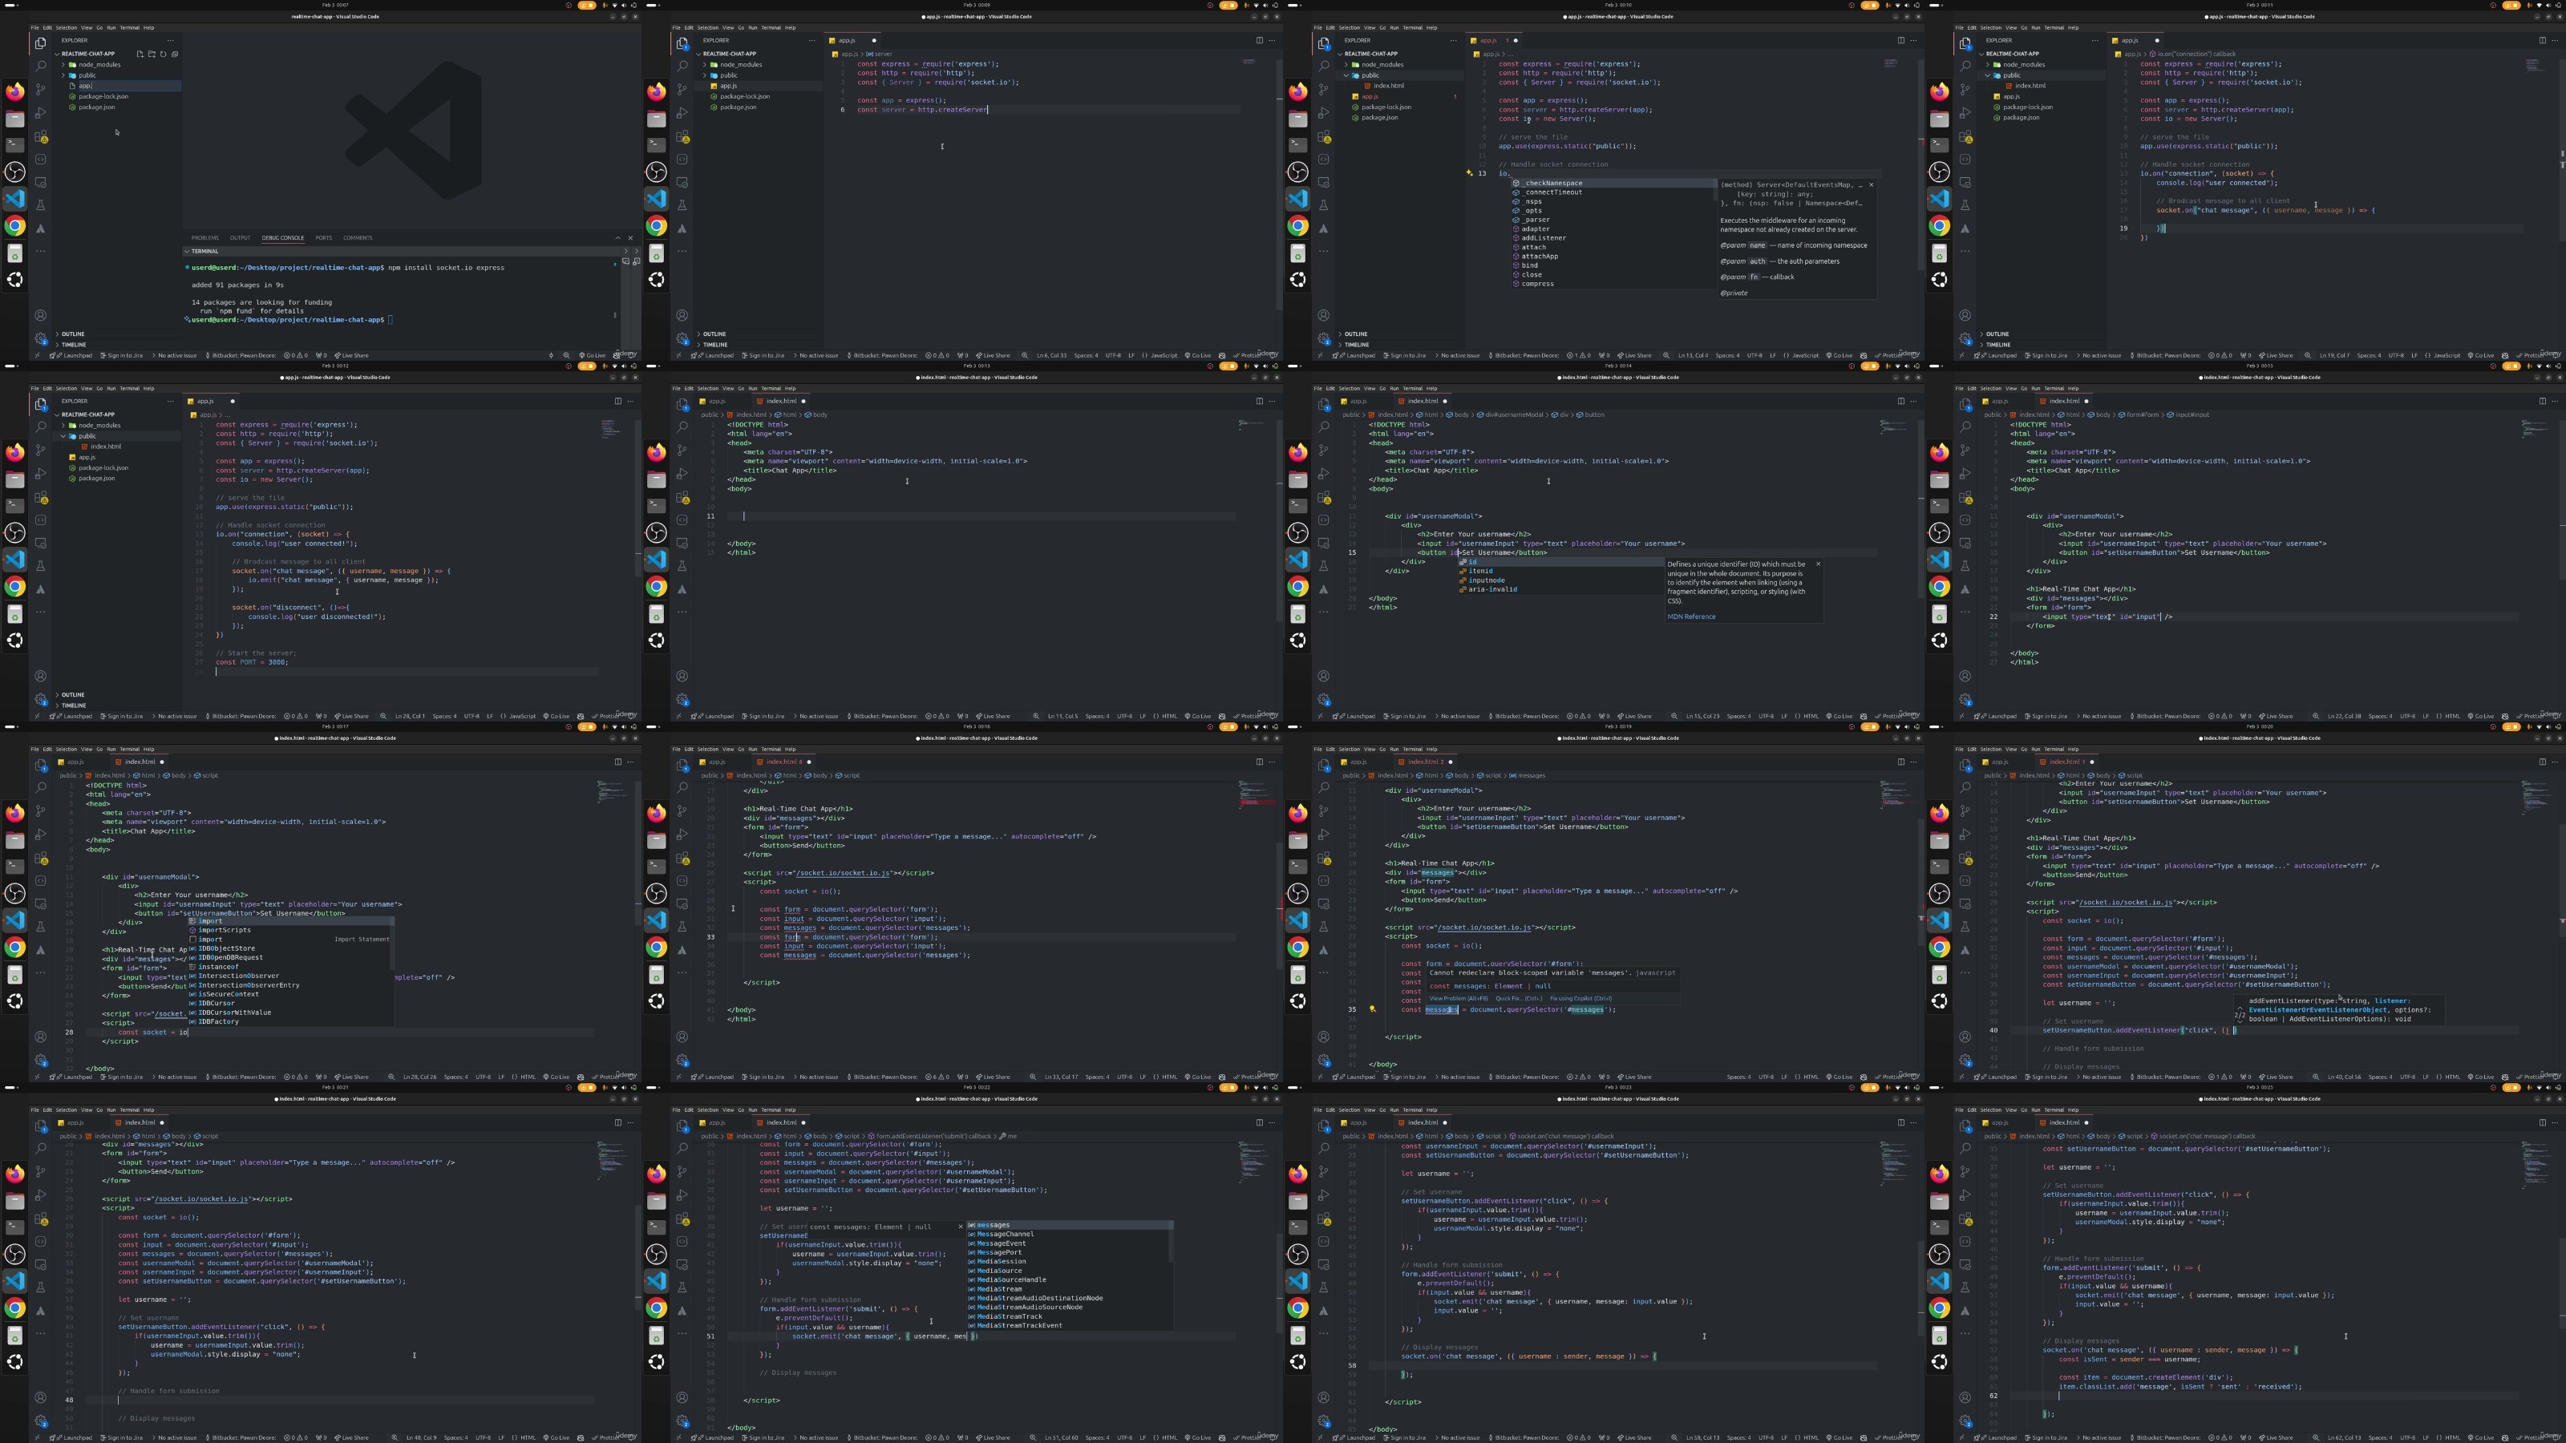Expand TIMELINE section in the 00:07 frame
The height and width of the screenshot is (1443, 2566).
pos(74,345)
